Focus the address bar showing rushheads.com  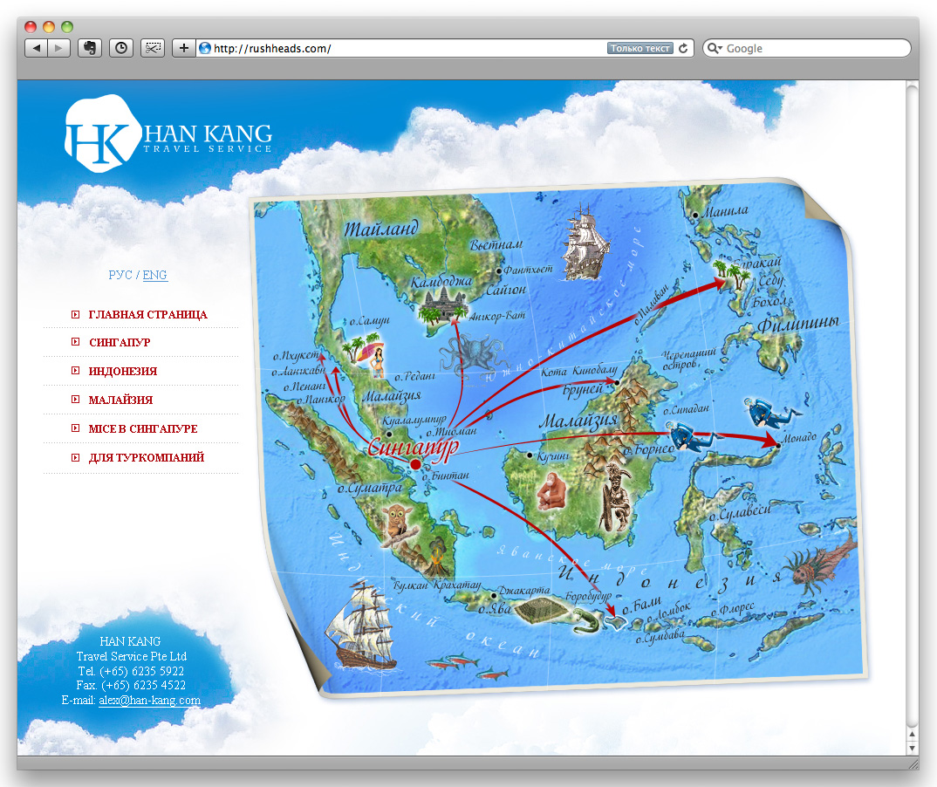(407, 48)
